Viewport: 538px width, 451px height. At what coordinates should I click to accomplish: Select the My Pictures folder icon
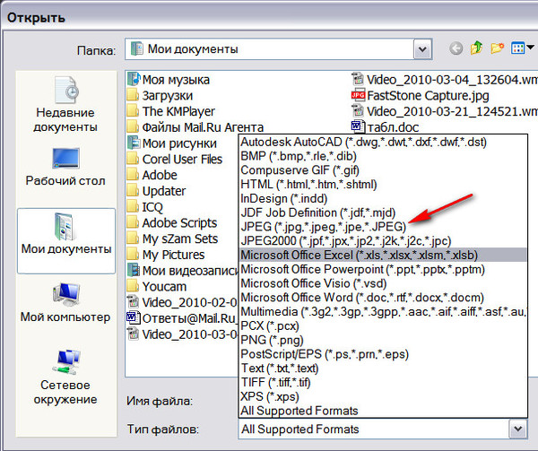click(133, 255)
